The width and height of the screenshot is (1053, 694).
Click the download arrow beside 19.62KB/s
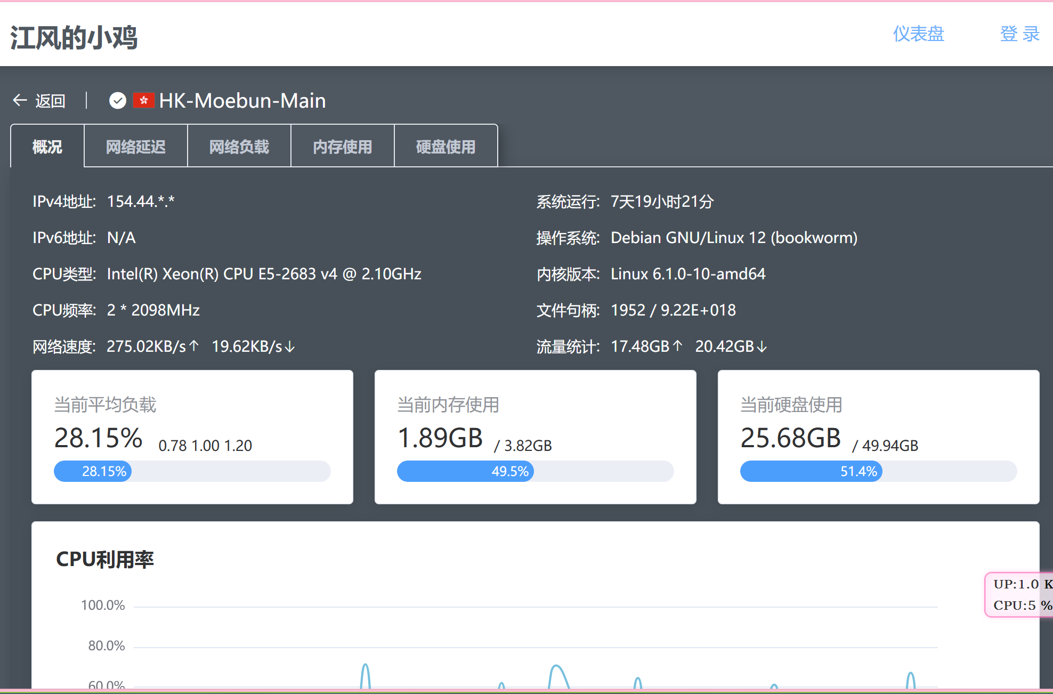[290, 346]
